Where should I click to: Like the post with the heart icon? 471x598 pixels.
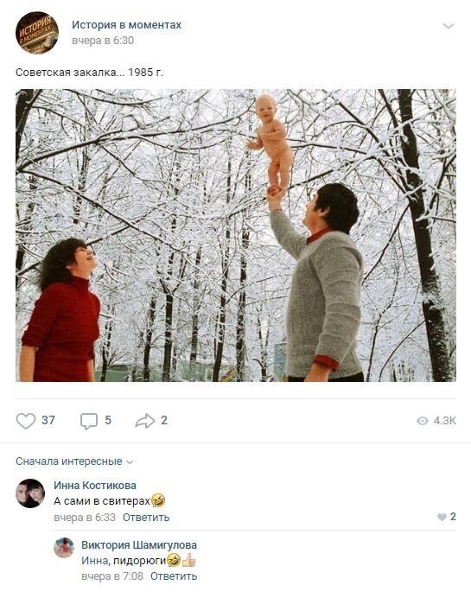[26, 421]
